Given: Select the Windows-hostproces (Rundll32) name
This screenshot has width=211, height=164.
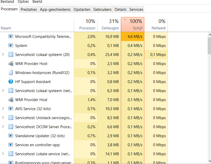Looking at the screenshot, I should [42, 72].
